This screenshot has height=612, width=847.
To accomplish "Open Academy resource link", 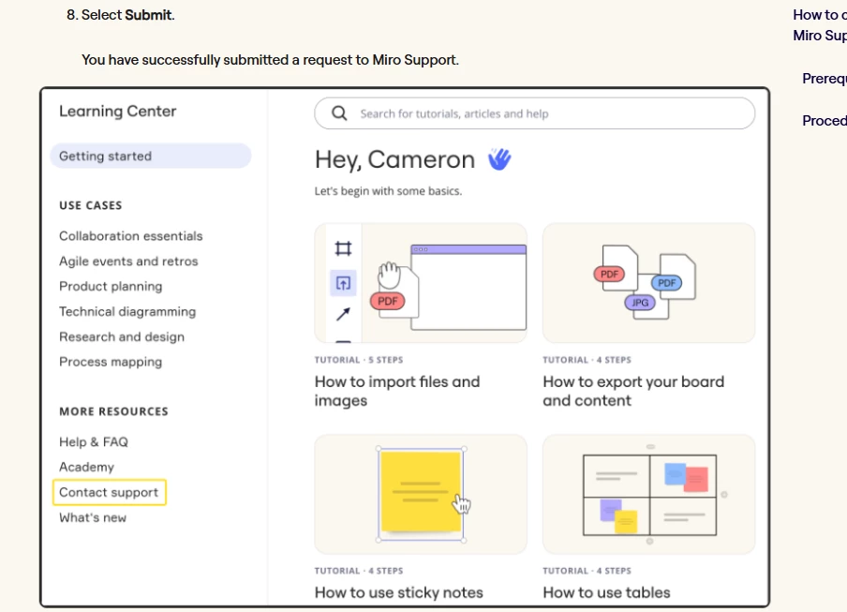I will point(86,468).
